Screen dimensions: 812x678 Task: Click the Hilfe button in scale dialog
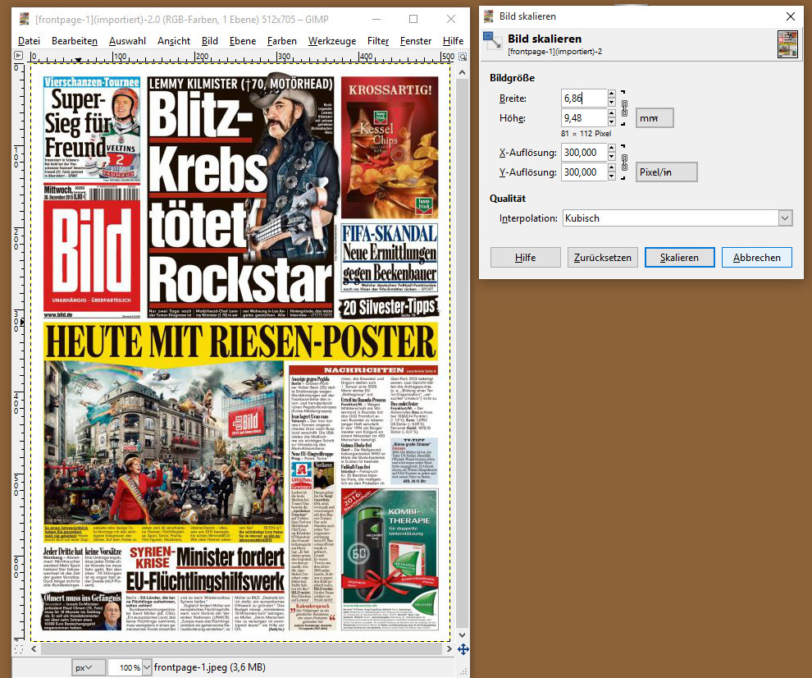[526, 258]
